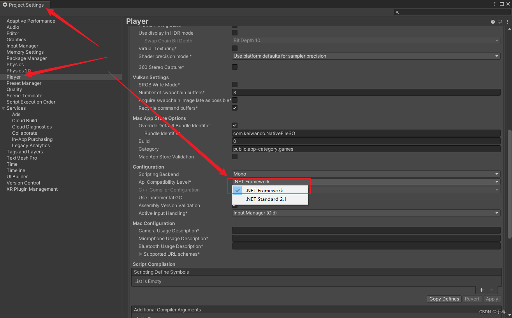
Task: Open Package Manager settings
Action: coord(26,58)
